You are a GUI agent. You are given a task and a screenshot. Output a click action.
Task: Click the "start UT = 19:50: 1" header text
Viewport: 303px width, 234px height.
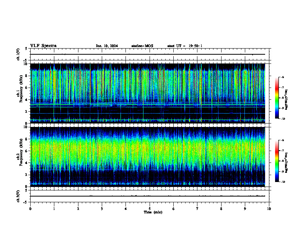click(x=185, y=46)
